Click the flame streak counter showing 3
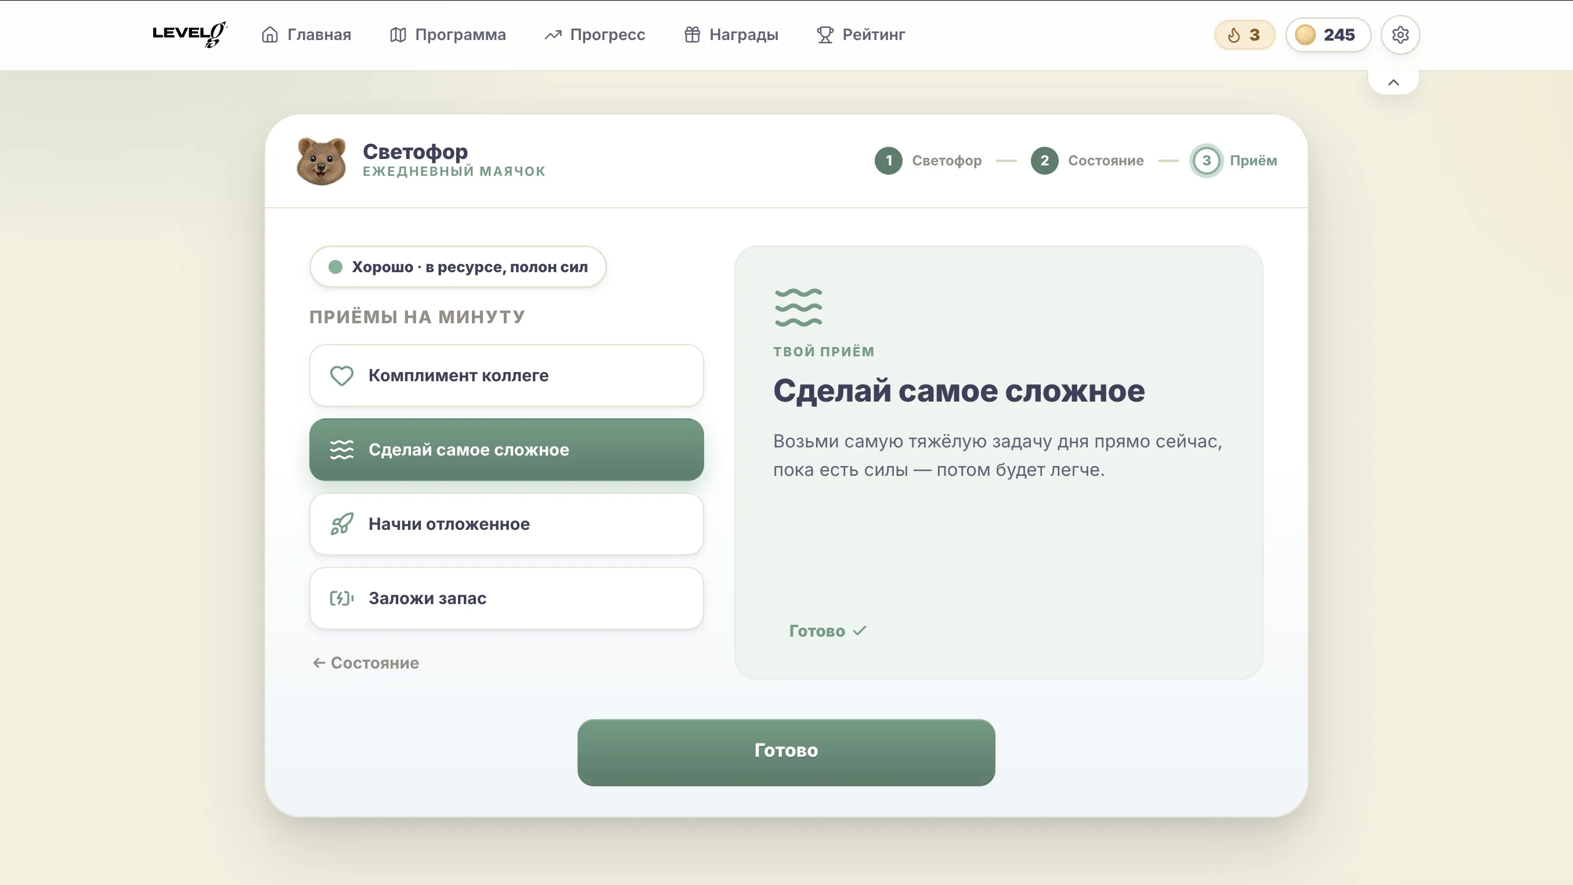1573x885 pixels. 1244,35
